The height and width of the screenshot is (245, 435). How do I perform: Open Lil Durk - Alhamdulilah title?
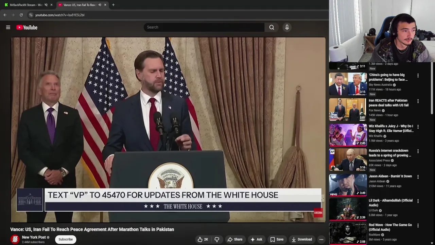point(390,203)
